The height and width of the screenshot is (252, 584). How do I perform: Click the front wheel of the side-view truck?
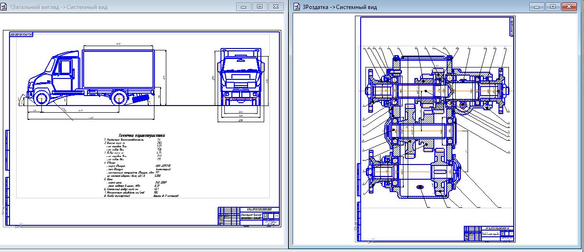(x=42, y=98)
